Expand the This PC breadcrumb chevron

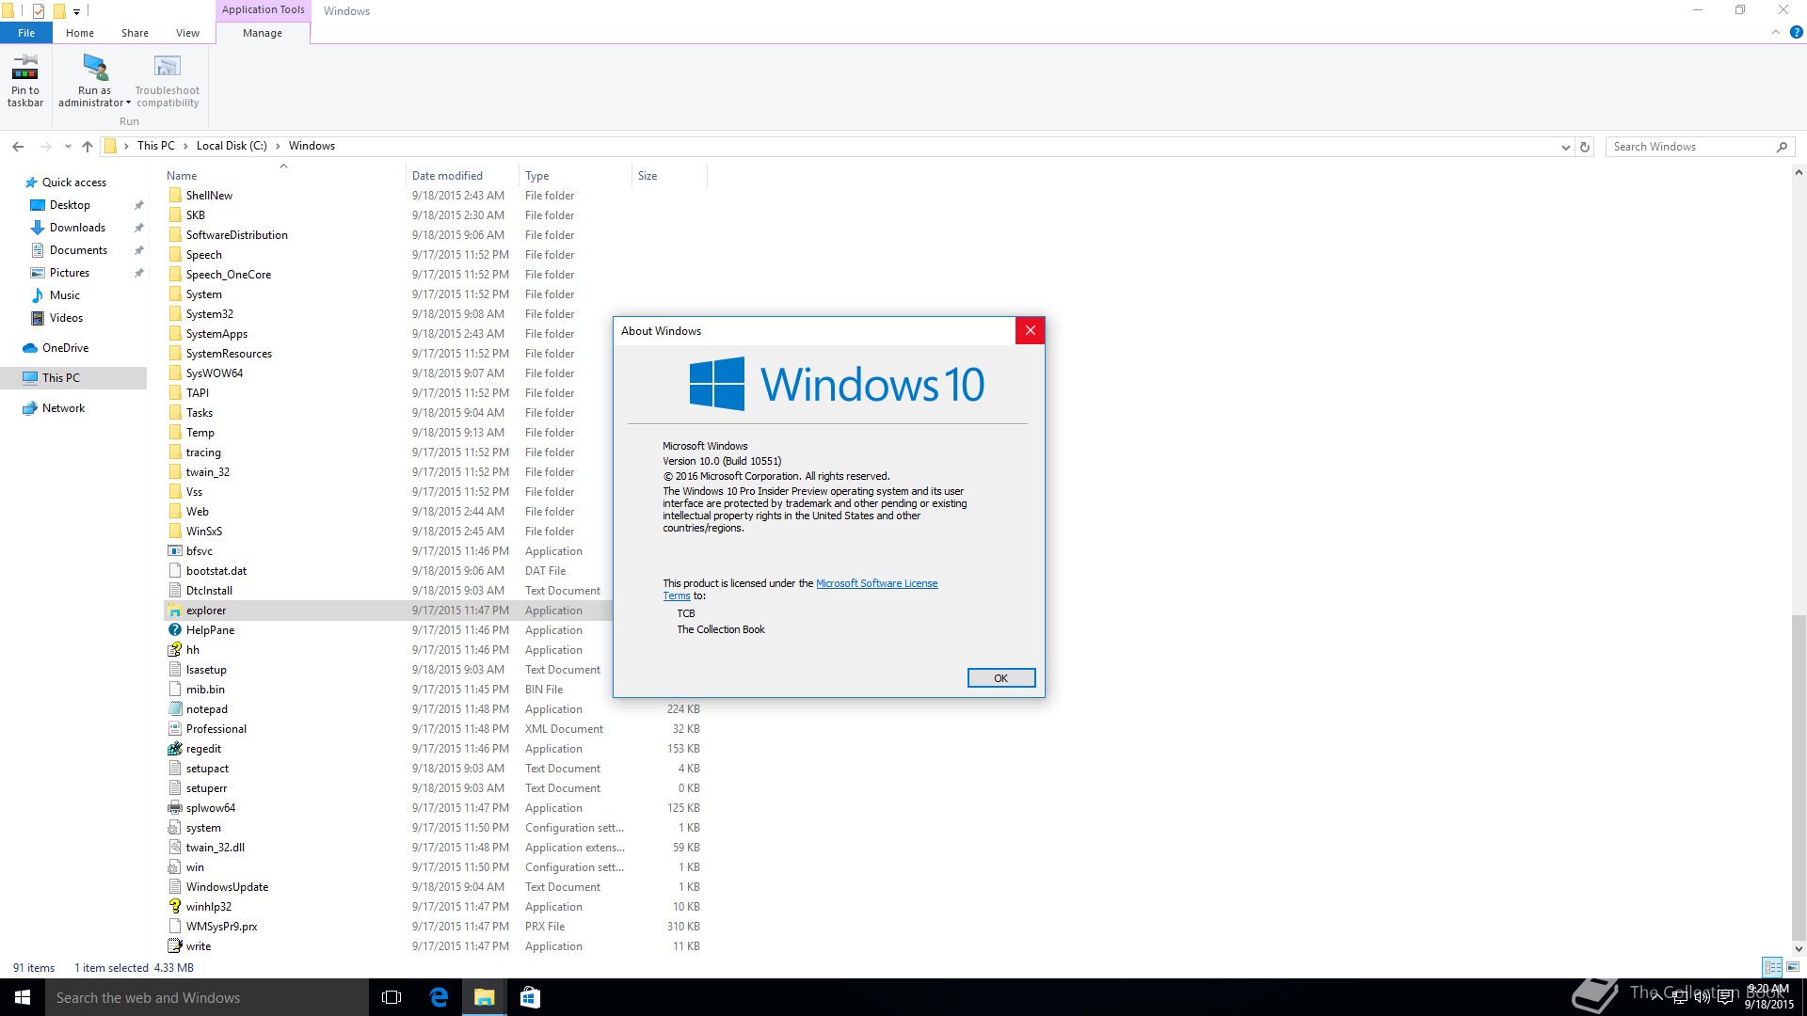click(185, 146)
